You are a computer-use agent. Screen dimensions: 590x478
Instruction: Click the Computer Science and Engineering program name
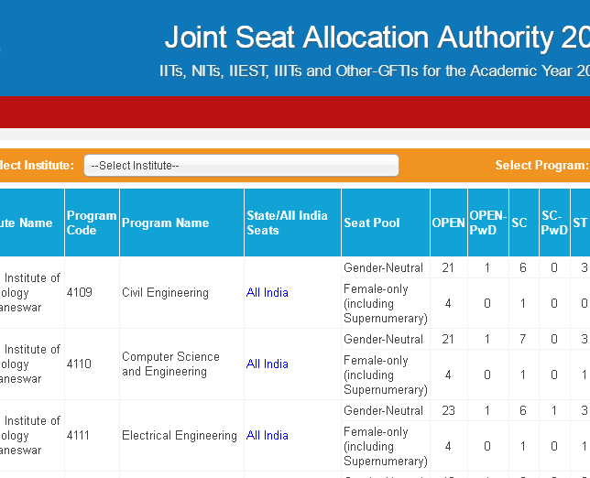[x=170, y=364]
